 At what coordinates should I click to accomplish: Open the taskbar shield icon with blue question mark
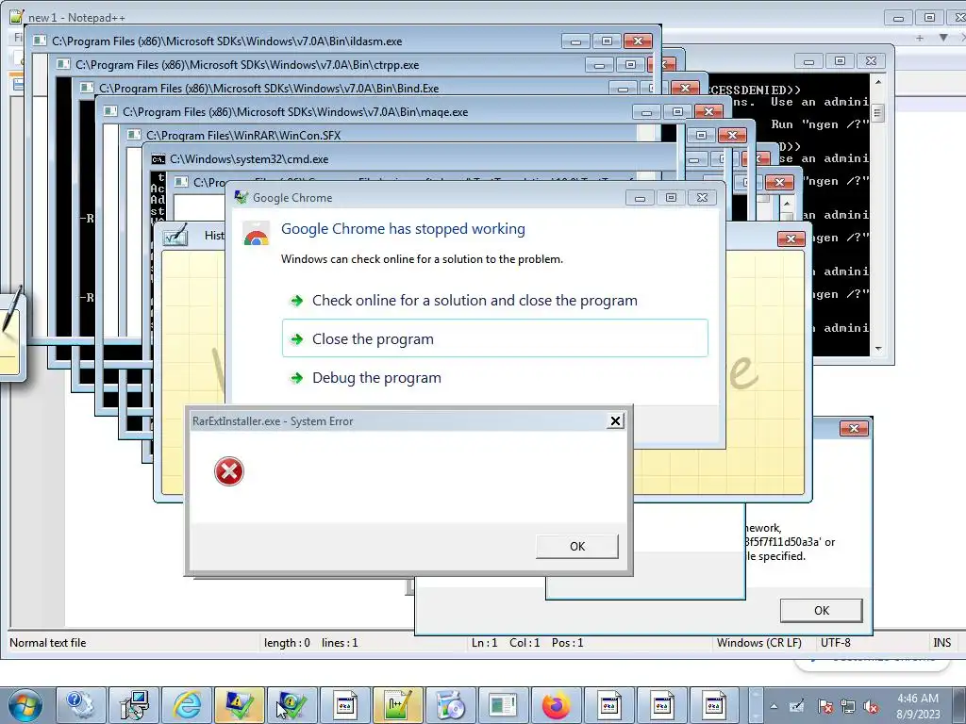tap(292, 705)
